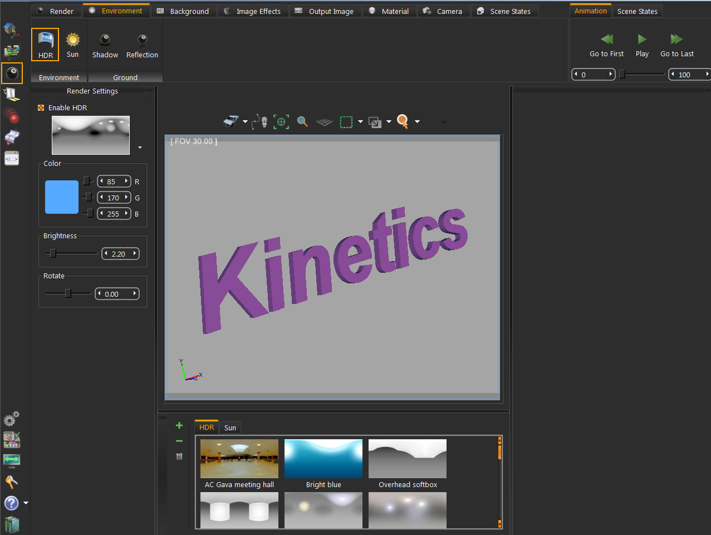Switch to the Camera tab

[443, 11]
